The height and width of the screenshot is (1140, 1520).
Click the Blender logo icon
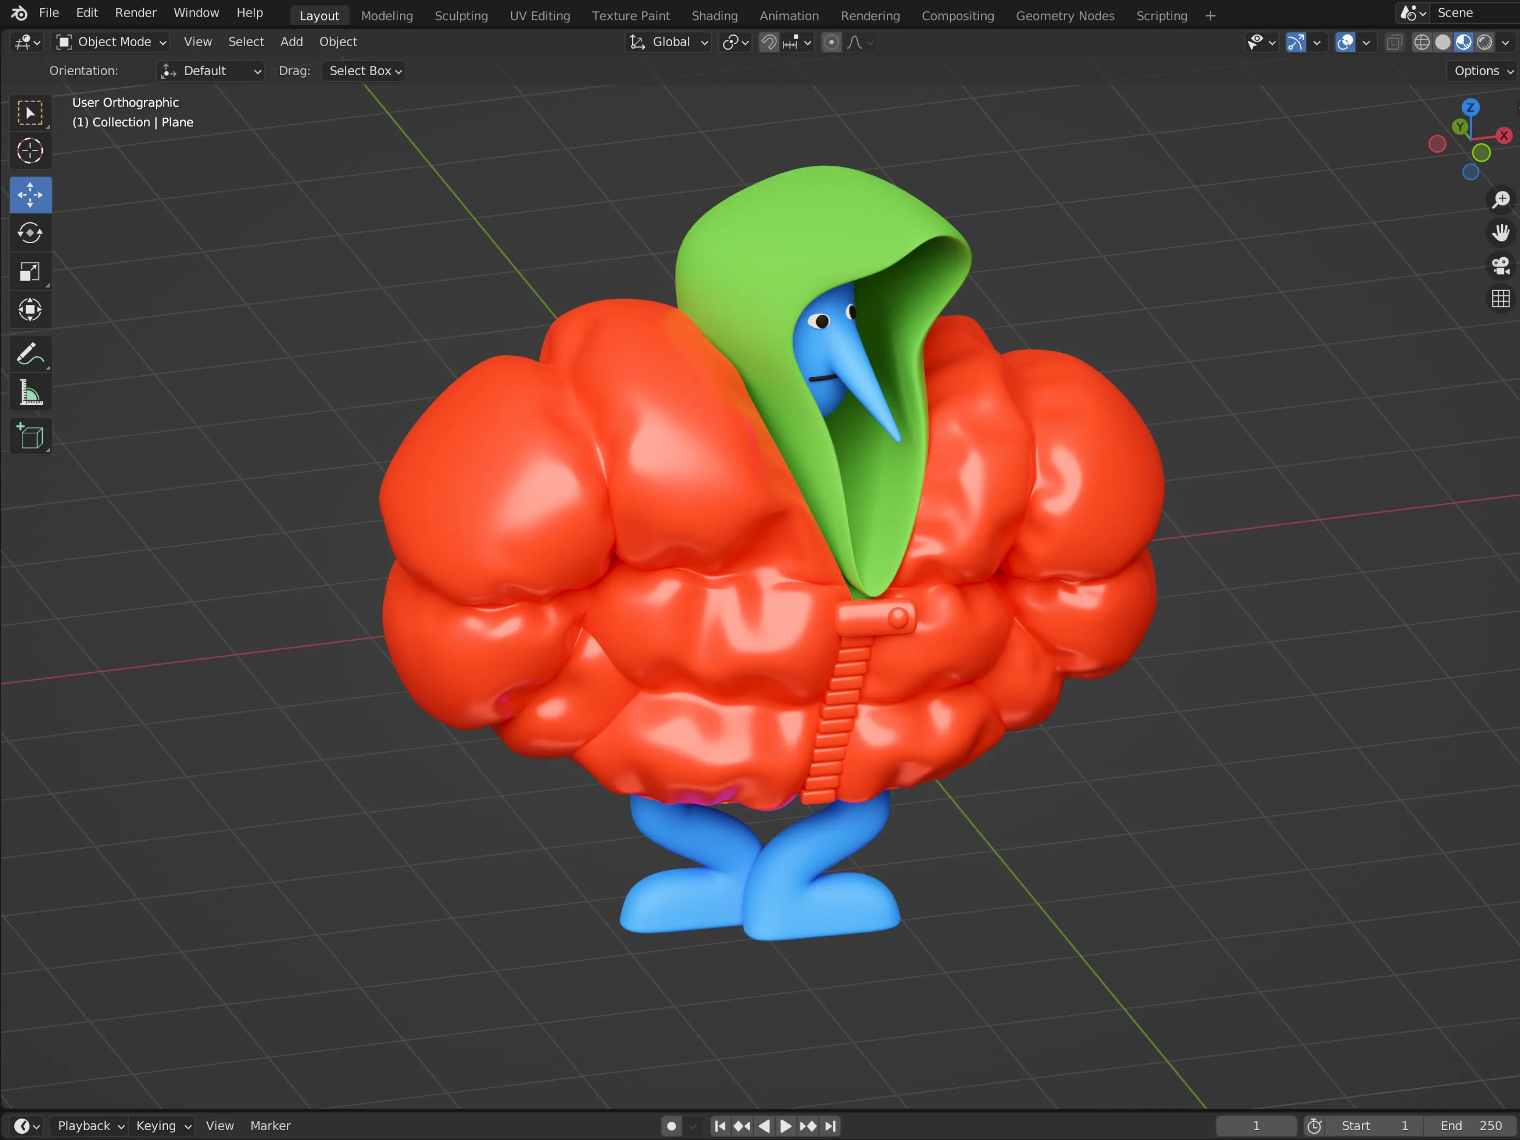coord(19,13)
